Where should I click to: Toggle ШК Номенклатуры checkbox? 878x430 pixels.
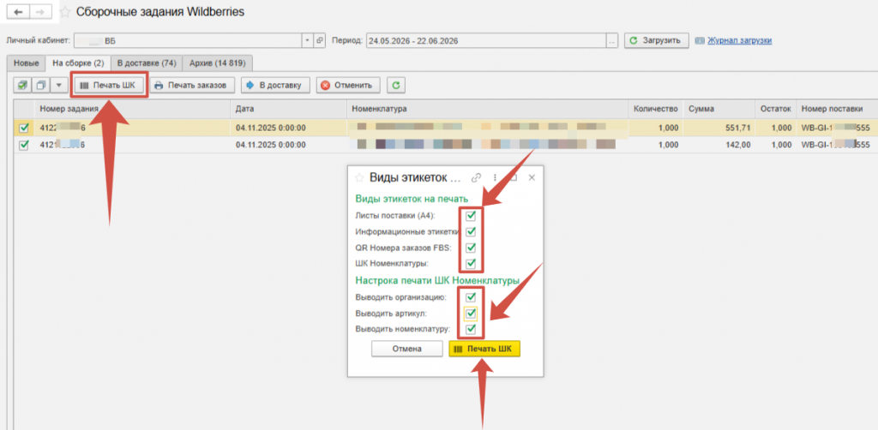(471, 263)
